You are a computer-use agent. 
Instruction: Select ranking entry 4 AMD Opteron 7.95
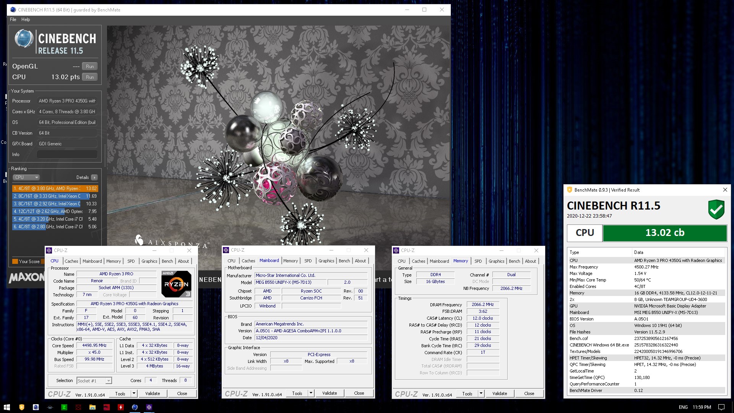click(x=55, y=211)
